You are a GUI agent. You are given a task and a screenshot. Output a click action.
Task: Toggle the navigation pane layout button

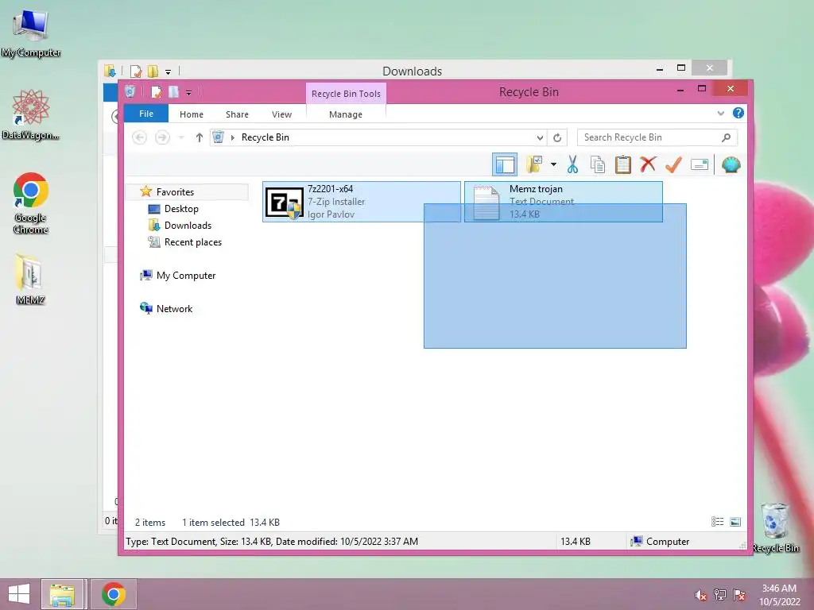(505, 165)
